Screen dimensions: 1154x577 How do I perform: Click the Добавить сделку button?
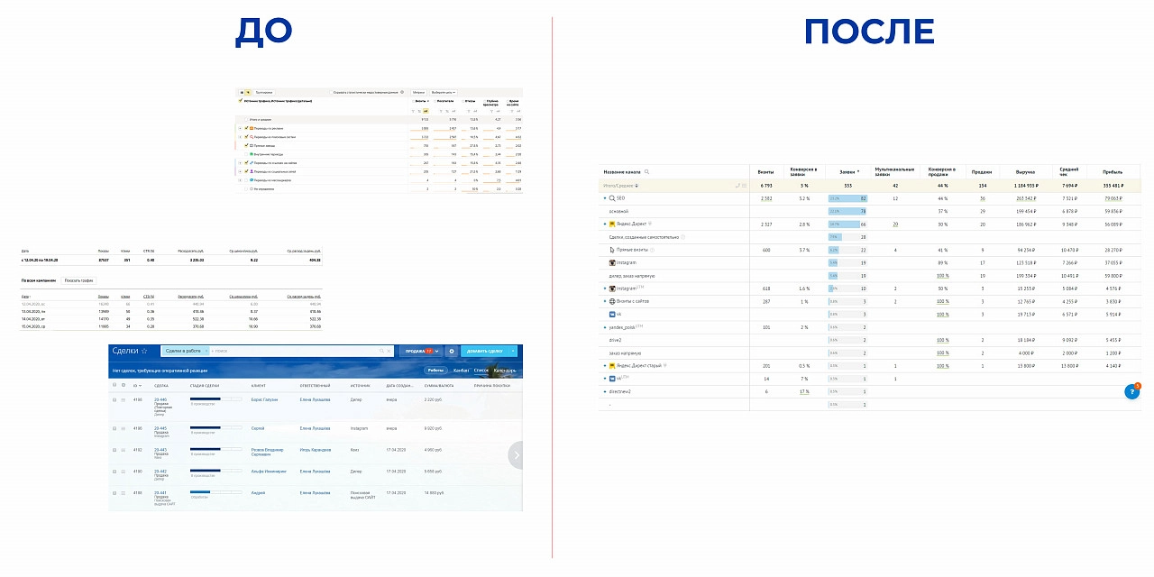coord(484,351)
